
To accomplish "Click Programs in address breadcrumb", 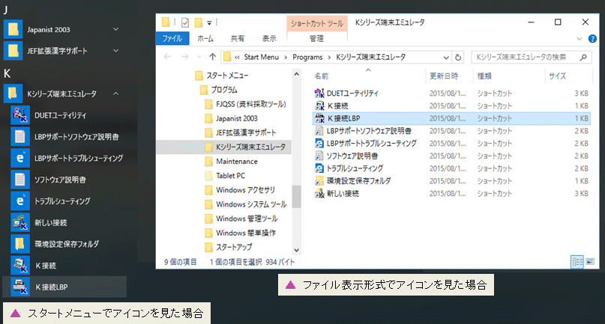I will (307, 58).
